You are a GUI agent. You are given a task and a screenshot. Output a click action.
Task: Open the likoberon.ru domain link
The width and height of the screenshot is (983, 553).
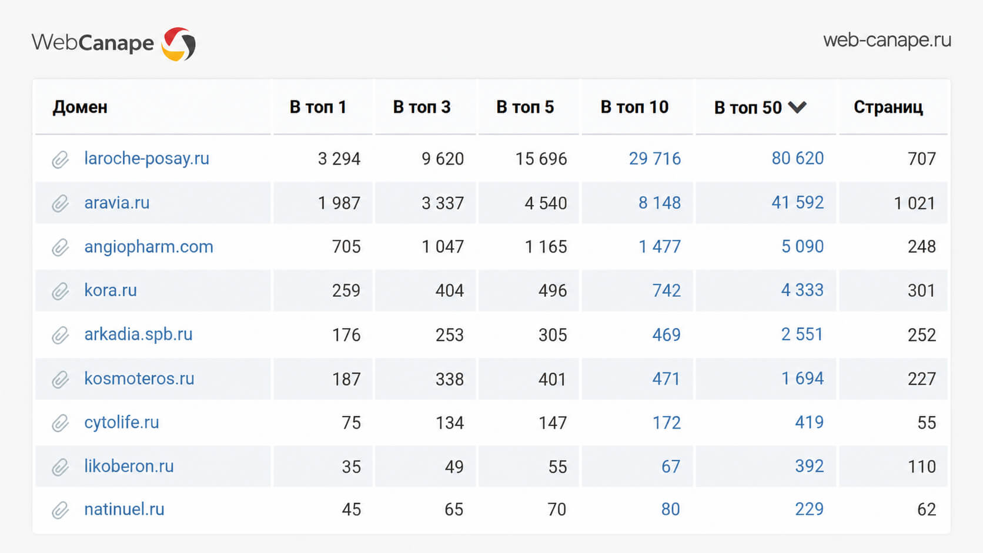tap(129, 466)
